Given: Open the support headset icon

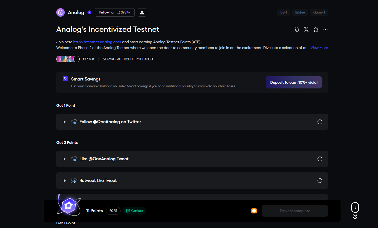Looking at the screenshot, I should (x=297, y=29).
